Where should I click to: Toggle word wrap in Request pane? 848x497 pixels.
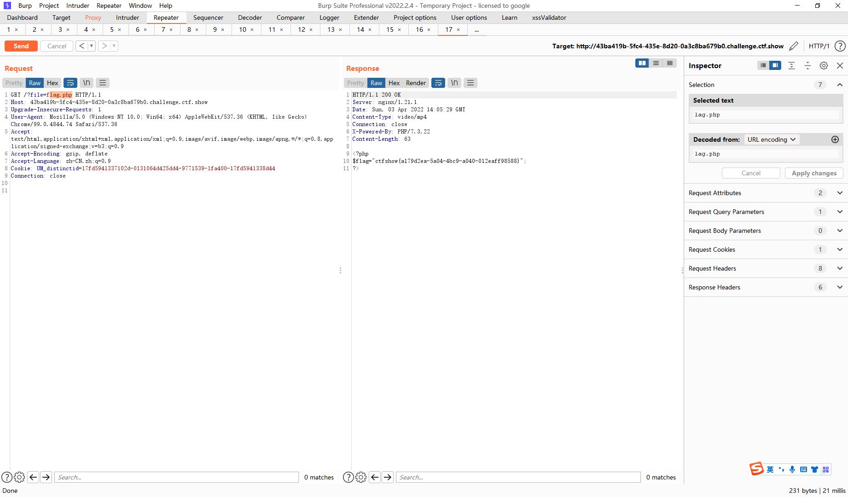coord(70,83)
